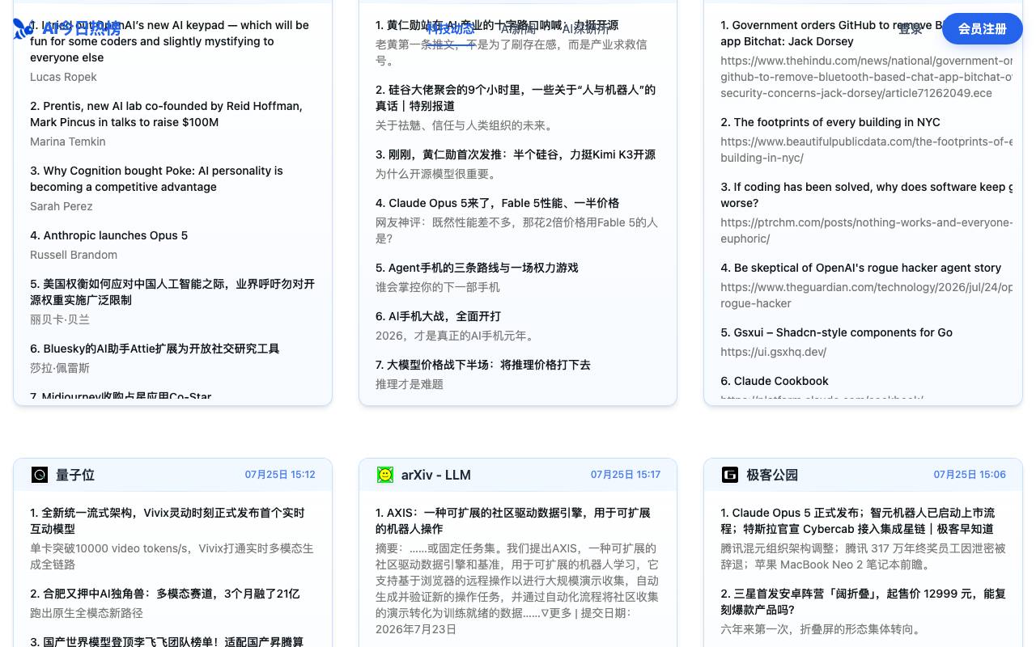Open 'Why Cognition bought Poke' article

tap(156, 179)
